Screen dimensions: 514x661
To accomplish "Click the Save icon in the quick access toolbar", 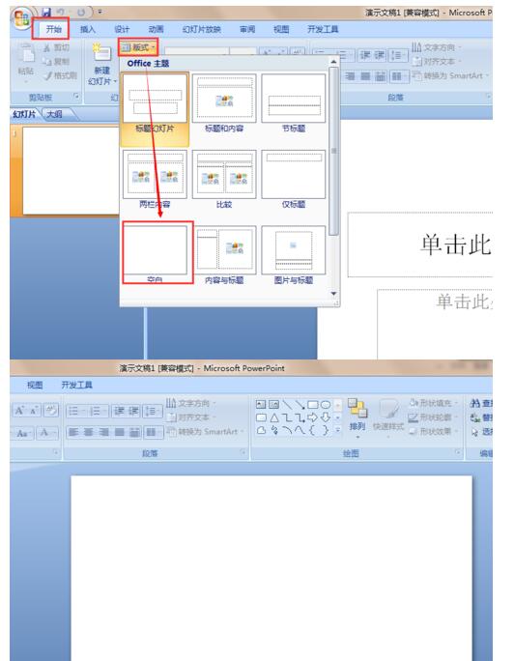I will coord(46,13).
